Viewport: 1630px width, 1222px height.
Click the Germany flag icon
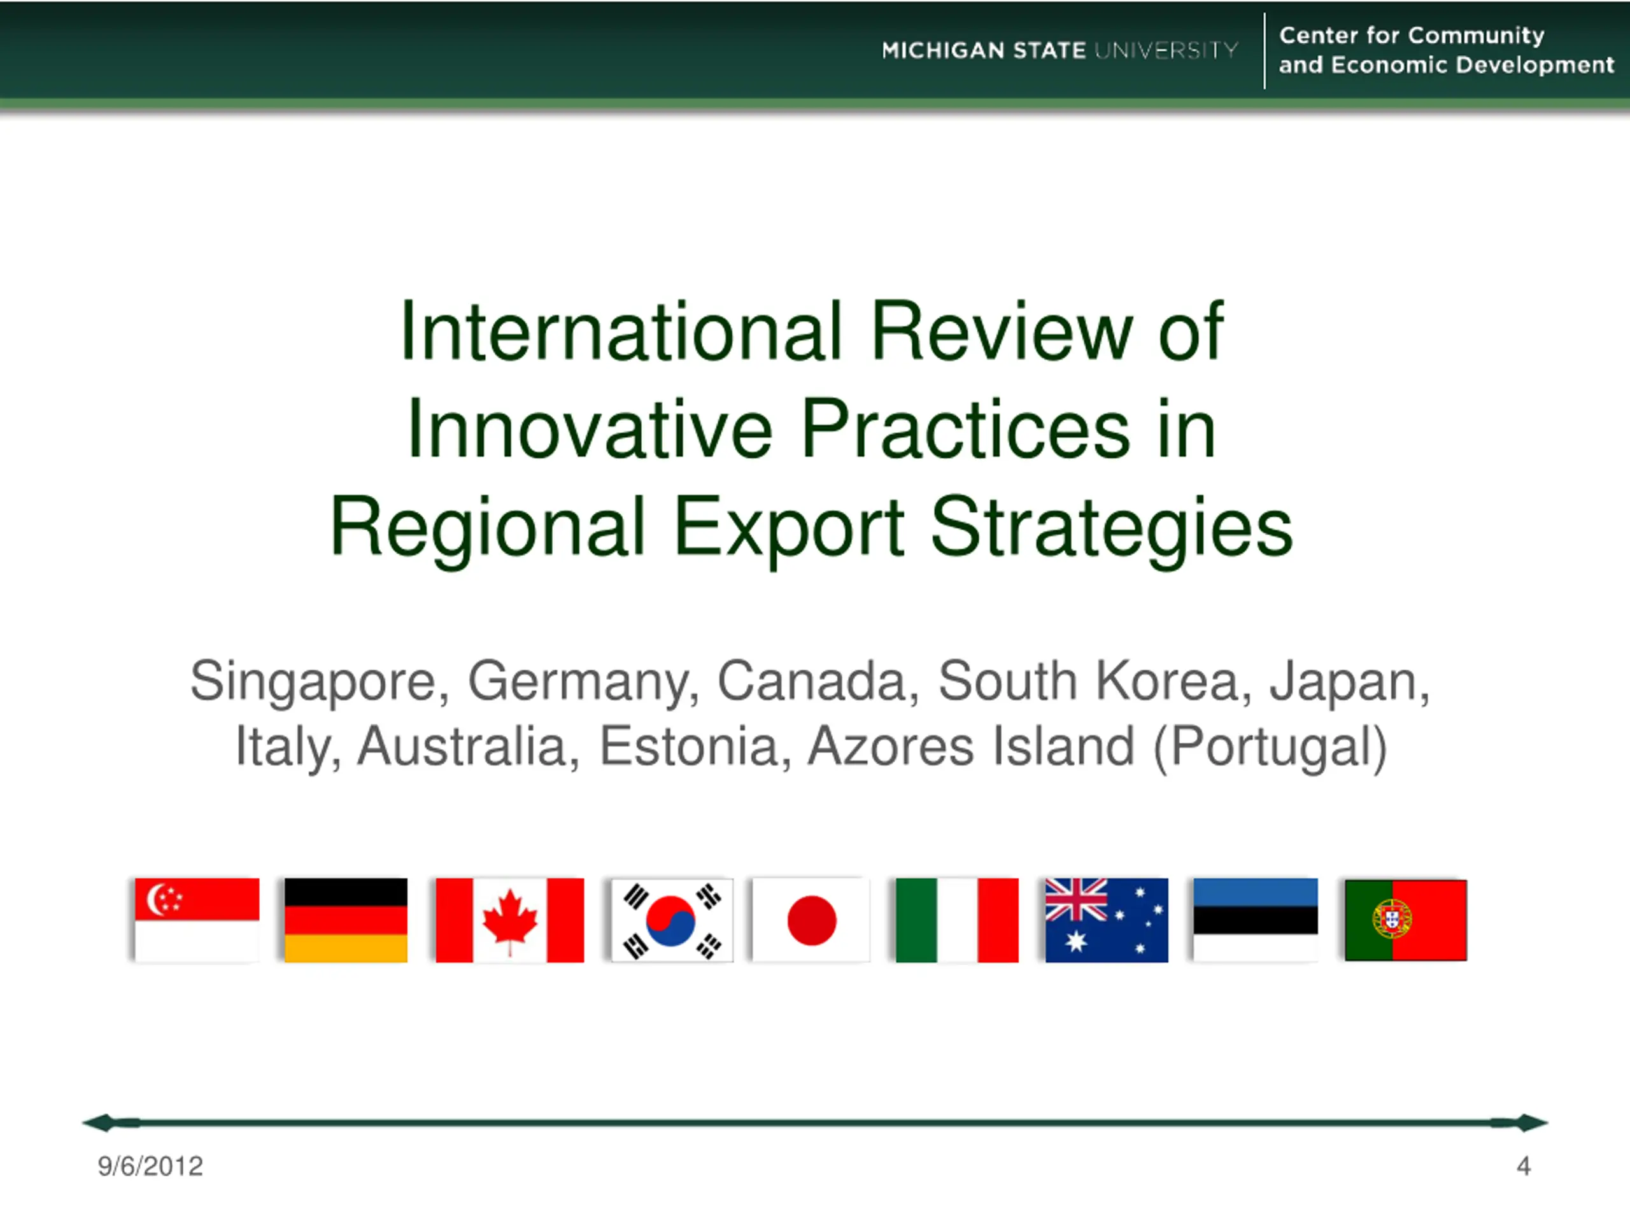coord(346,919)
